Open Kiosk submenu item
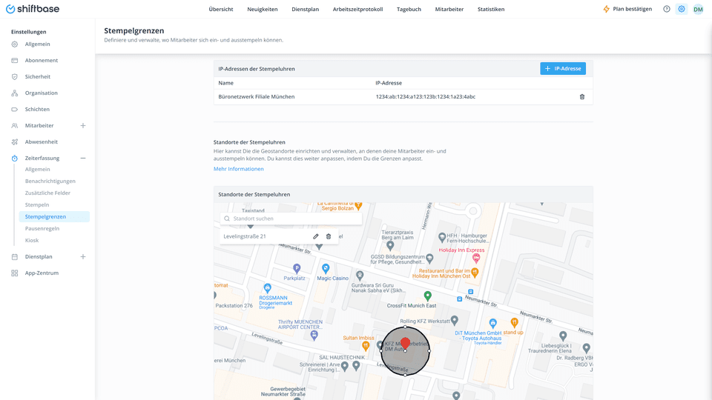 pyautogui.click(x=32, y=240)
